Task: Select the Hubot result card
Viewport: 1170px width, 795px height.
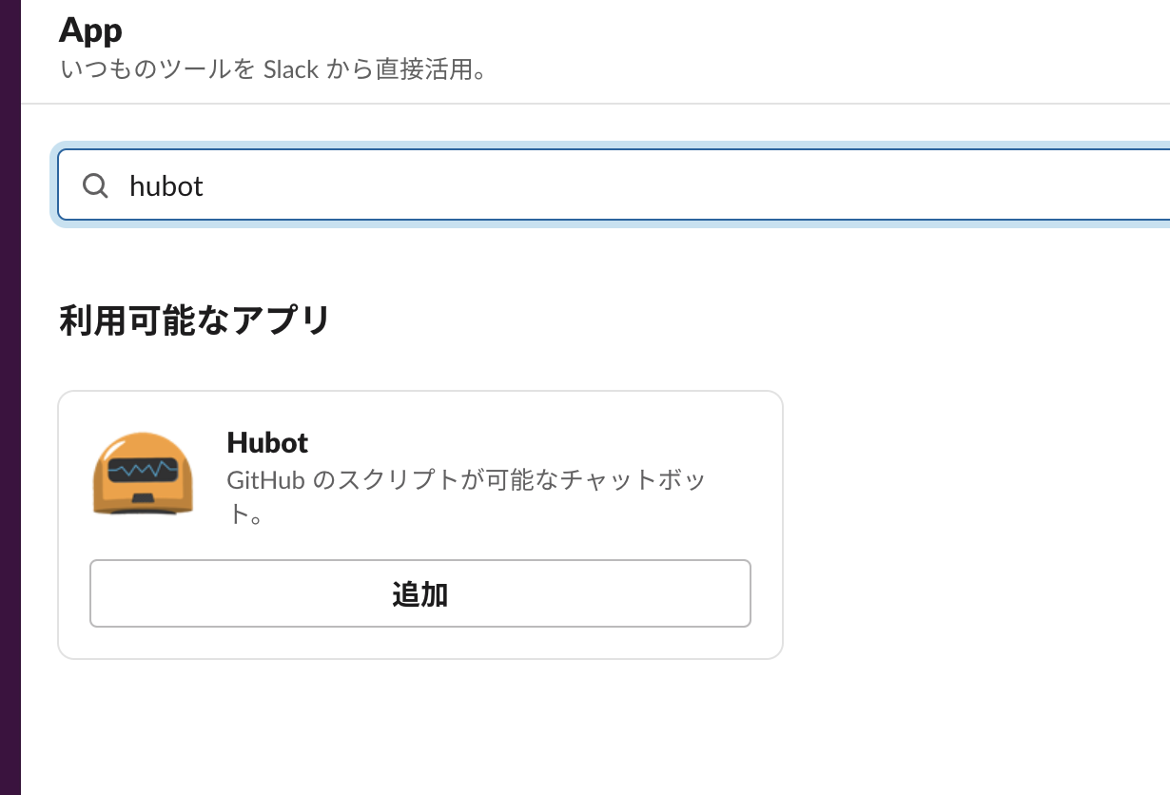Action: (420, 523)
